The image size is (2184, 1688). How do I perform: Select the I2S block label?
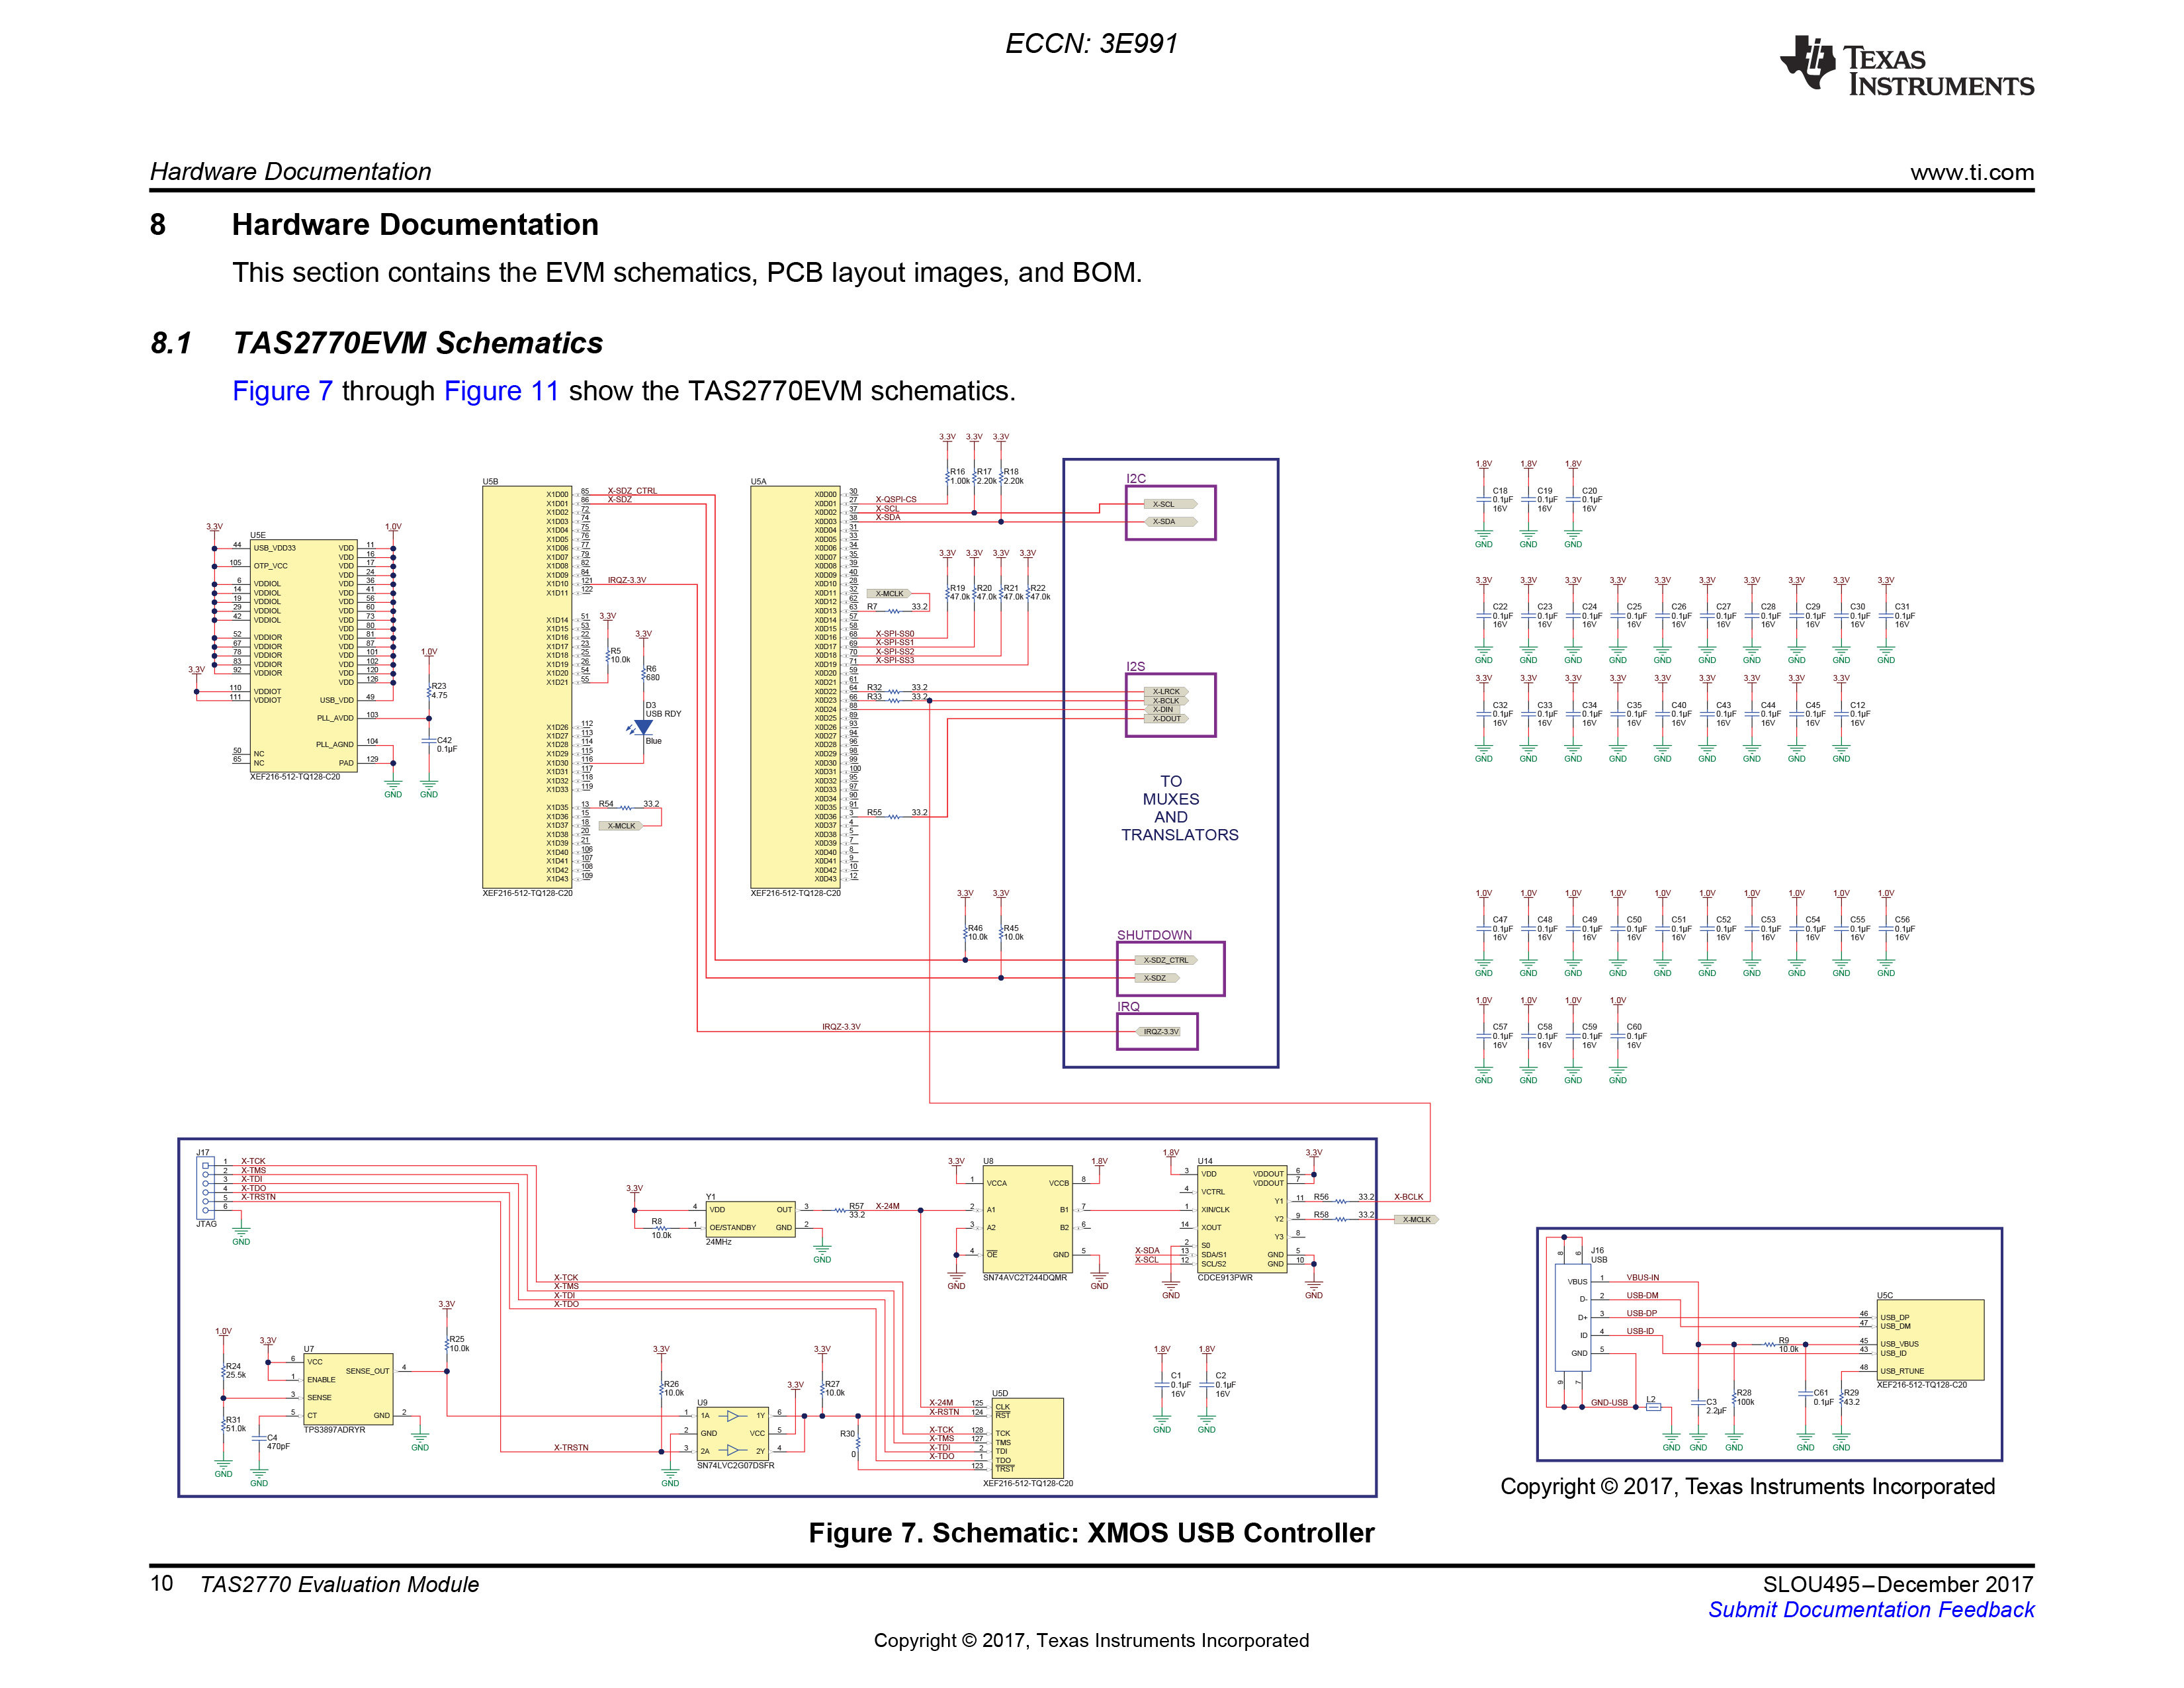click(1136, 666)
